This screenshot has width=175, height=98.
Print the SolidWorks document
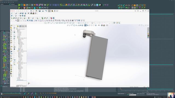point(43,11)
